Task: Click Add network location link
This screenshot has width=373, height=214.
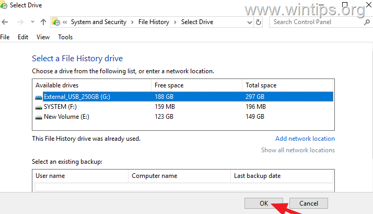Action: point(305,139)
